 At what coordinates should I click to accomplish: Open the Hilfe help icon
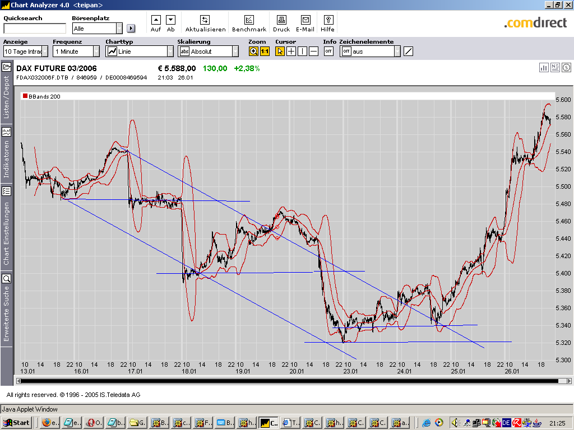pyautogui.click(x=328, y=20)
